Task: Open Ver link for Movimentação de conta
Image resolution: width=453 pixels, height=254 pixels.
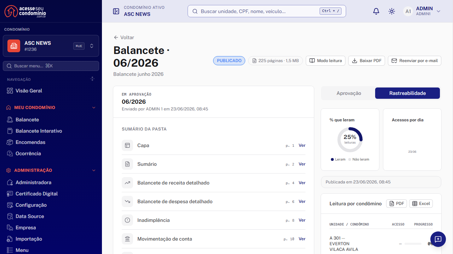Action: (302, 239)
